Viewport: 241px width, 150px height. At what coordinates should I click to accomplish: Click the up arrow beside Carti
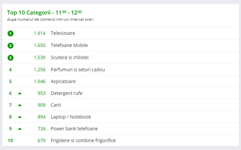coord(20,105)
